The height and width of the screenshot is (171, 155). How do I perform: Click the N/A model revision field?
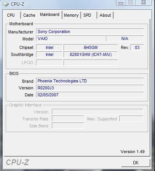pos(125,38)
